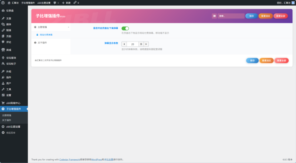Open 插件 plugins menu in sidebar
This screenshot has width=296, height=163.
tap(8, 77)
